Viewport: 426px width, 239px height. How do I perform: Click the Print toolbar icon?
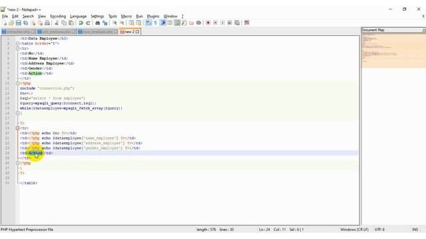click(47, 23)
